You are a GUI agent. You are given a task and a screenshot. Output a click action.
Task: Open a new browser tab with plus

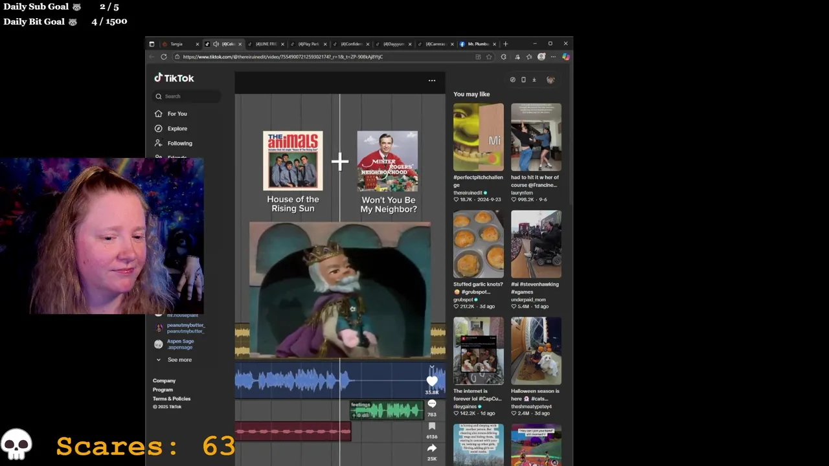[506, 44]
